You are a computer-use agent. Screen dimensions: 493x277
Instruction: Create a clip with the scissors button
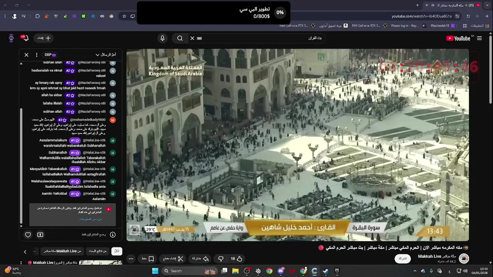point(173,259)
